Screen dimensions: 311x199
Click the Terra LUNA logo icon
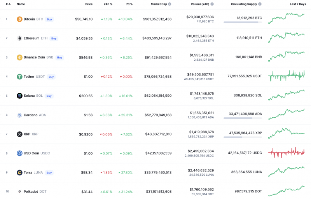coord(19,173)
